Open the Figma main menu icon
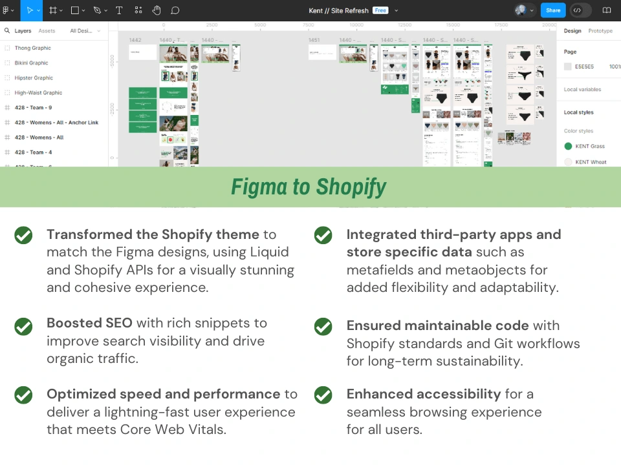The height and width of the screenshot is (465, 621). (x=6, y=10)
